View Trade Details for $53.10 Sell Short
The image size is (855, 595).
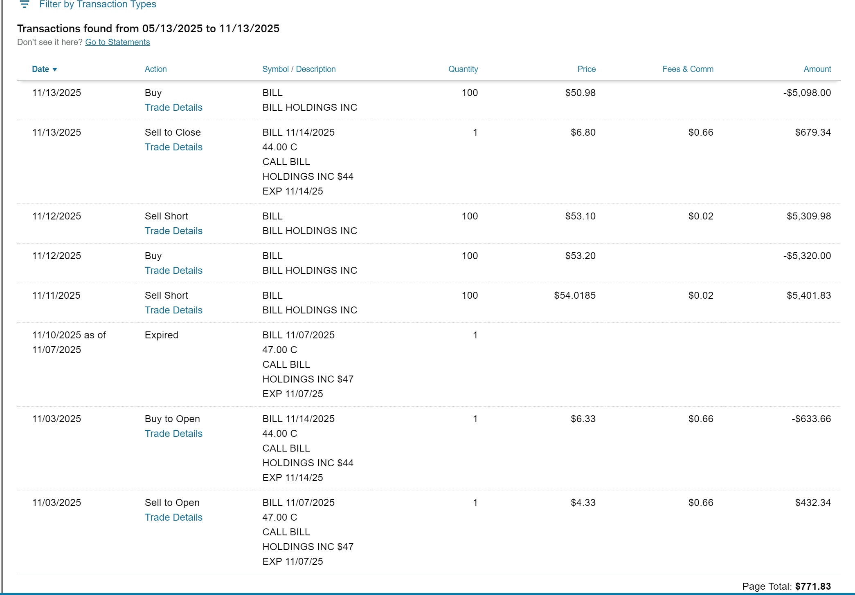(x=173, y=231)
